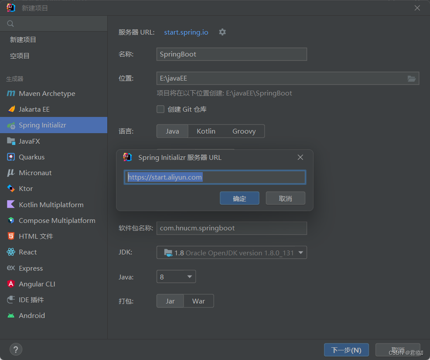Click the Compose Multiplatform icon

pyautogui.click(x=11, y=220)
